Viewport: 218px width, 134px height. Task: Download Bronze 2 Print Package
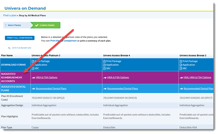(x=190, y=61)
